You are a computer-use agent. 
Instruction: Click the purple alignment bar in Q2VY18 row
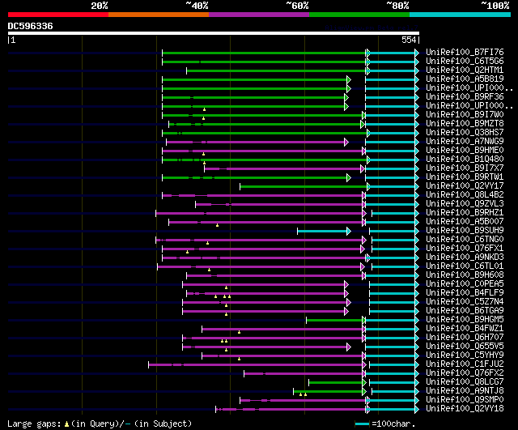pos(291,410)
